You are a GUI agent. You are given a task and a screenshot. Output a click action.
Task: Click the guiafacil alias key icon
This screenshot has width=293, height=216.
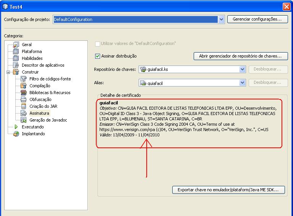(143, 83)
